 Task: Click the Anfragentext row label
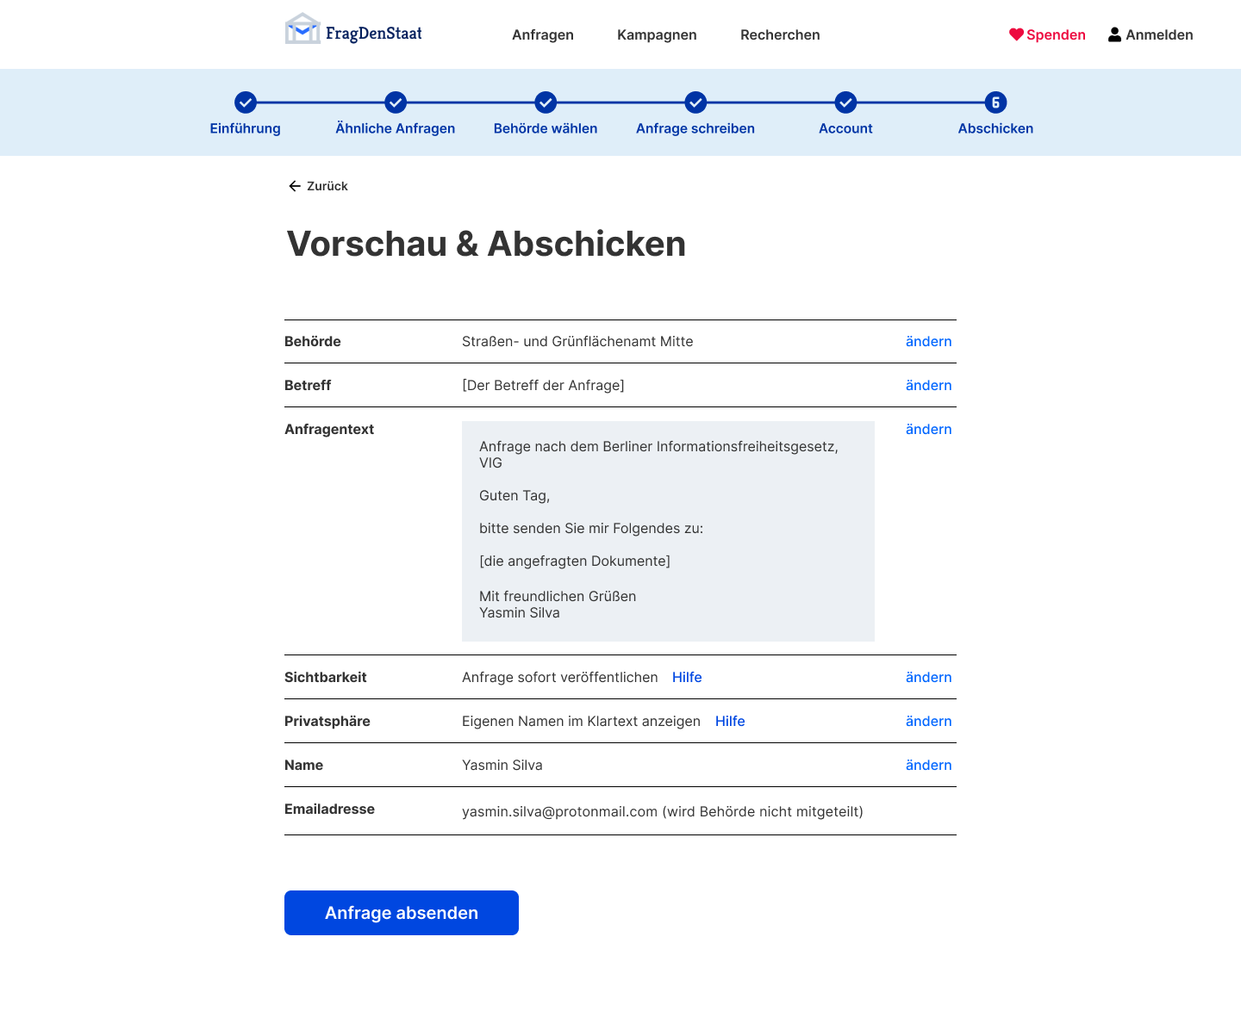pos(329,429)
